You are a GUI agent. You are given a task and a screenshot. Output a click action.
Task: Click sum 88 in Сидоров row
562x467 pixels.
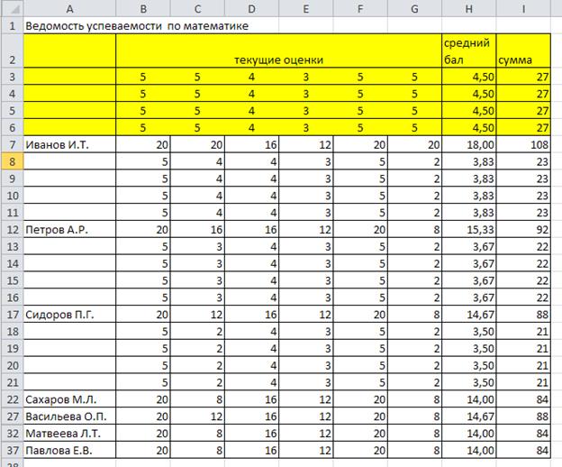(523, 315)
